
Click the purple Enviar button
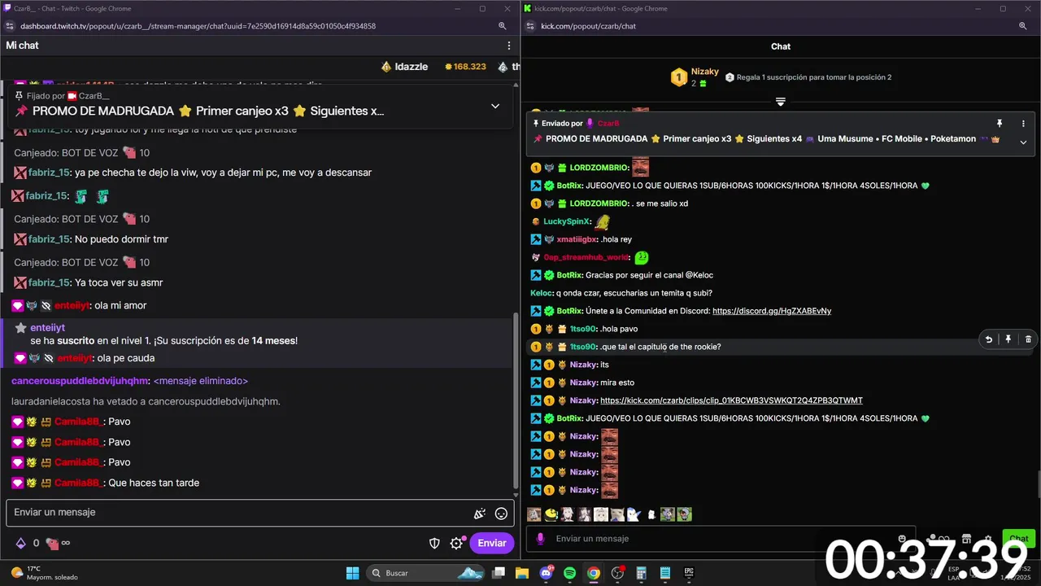point(491,543)
